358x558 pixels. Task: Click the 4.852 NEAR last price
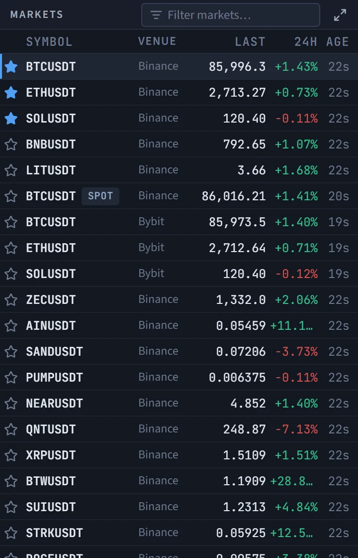(x=248, y=404)
